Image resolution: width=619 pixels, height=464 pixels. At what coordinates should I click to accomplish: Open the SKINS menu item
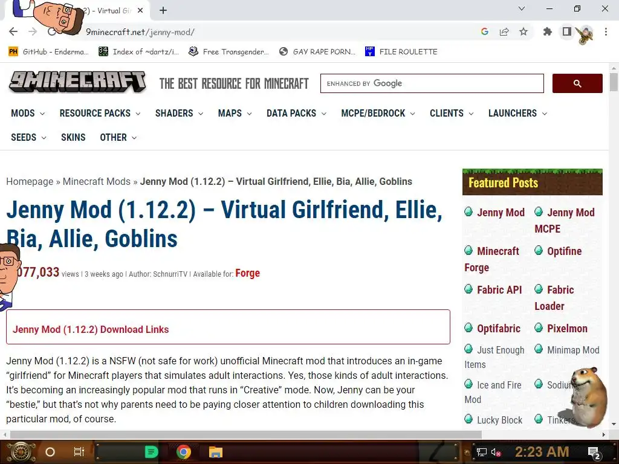coord(73,138)
